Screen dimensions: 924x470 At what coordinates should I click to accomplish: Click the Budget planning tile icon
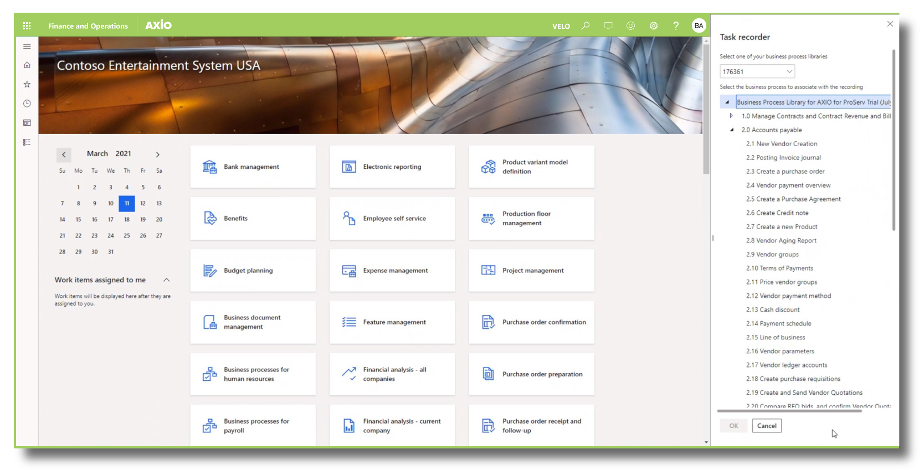pyautogui.click(x=209, y=270)
